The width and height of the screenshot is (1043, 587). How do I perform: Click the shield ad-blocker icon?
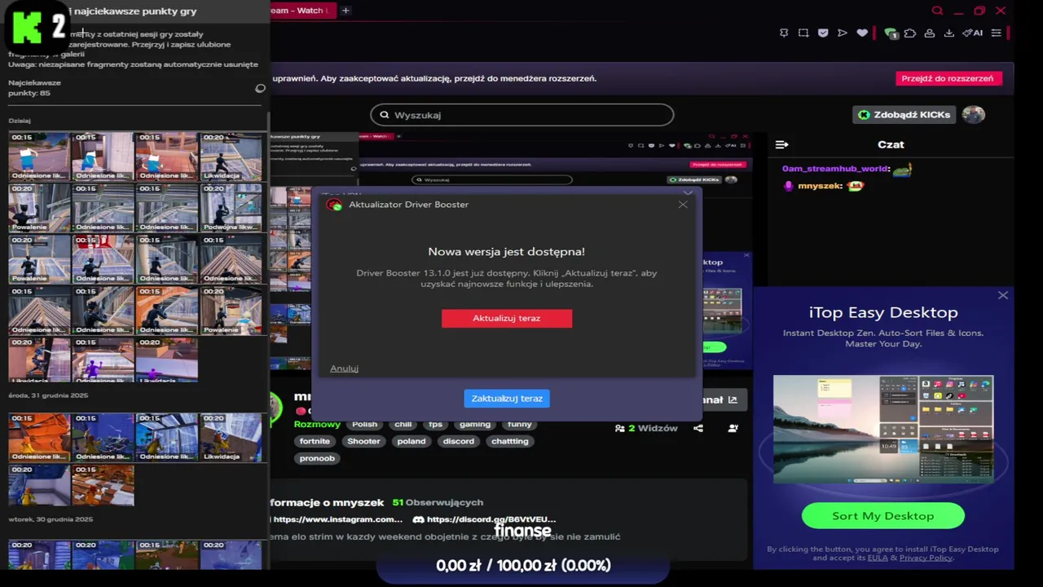(x=823, y=33)
